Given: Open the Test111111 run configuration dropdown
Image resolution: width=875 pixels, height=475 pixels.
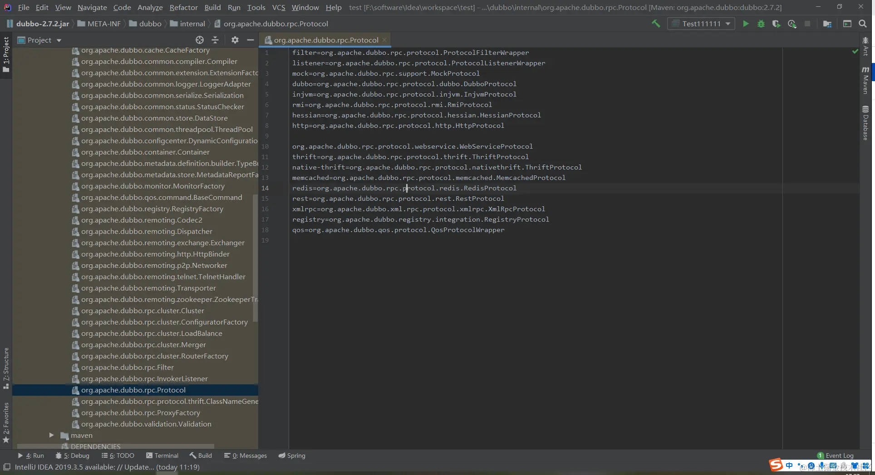Looking at the screenshot, I should (x=701, y=24).
